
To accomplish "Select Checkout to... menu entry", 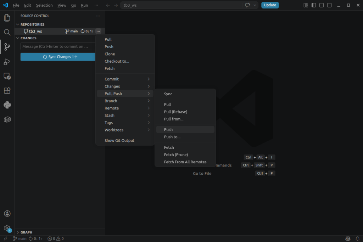I will point(125,61).
